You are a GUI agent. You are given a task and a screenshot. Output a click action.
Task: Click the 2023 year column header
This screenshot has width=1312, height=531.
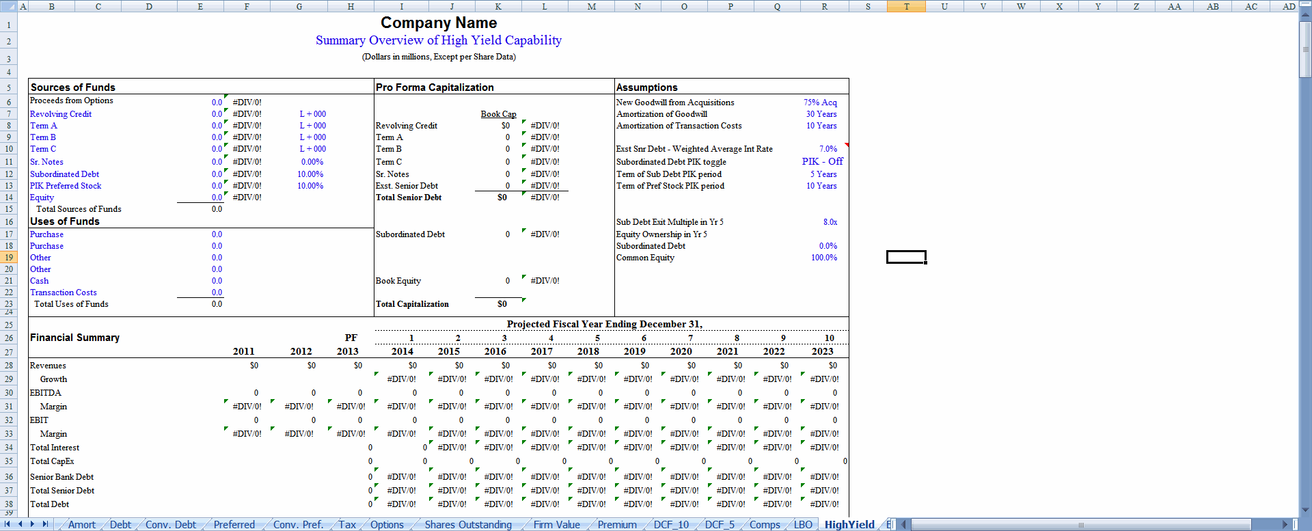tap(822, 351)
